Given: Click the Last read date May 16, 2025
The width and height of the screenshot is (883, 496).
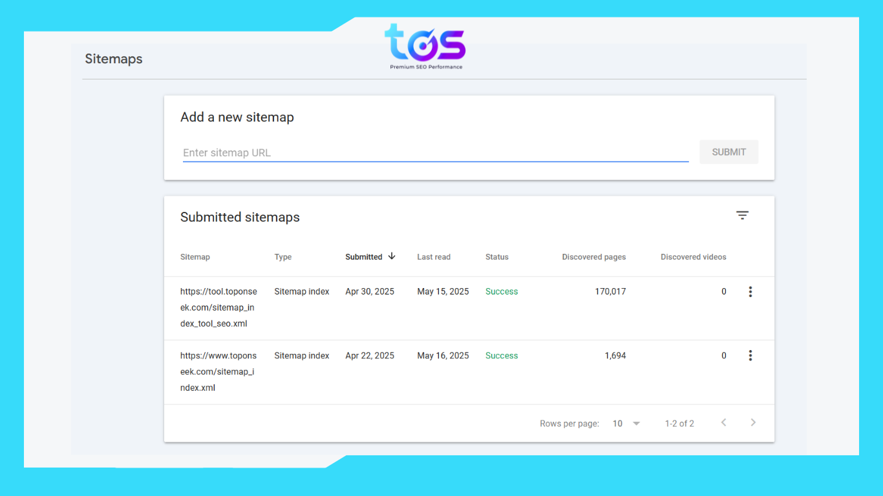Looking at the screenshot, I should click(x=443, y=355).
